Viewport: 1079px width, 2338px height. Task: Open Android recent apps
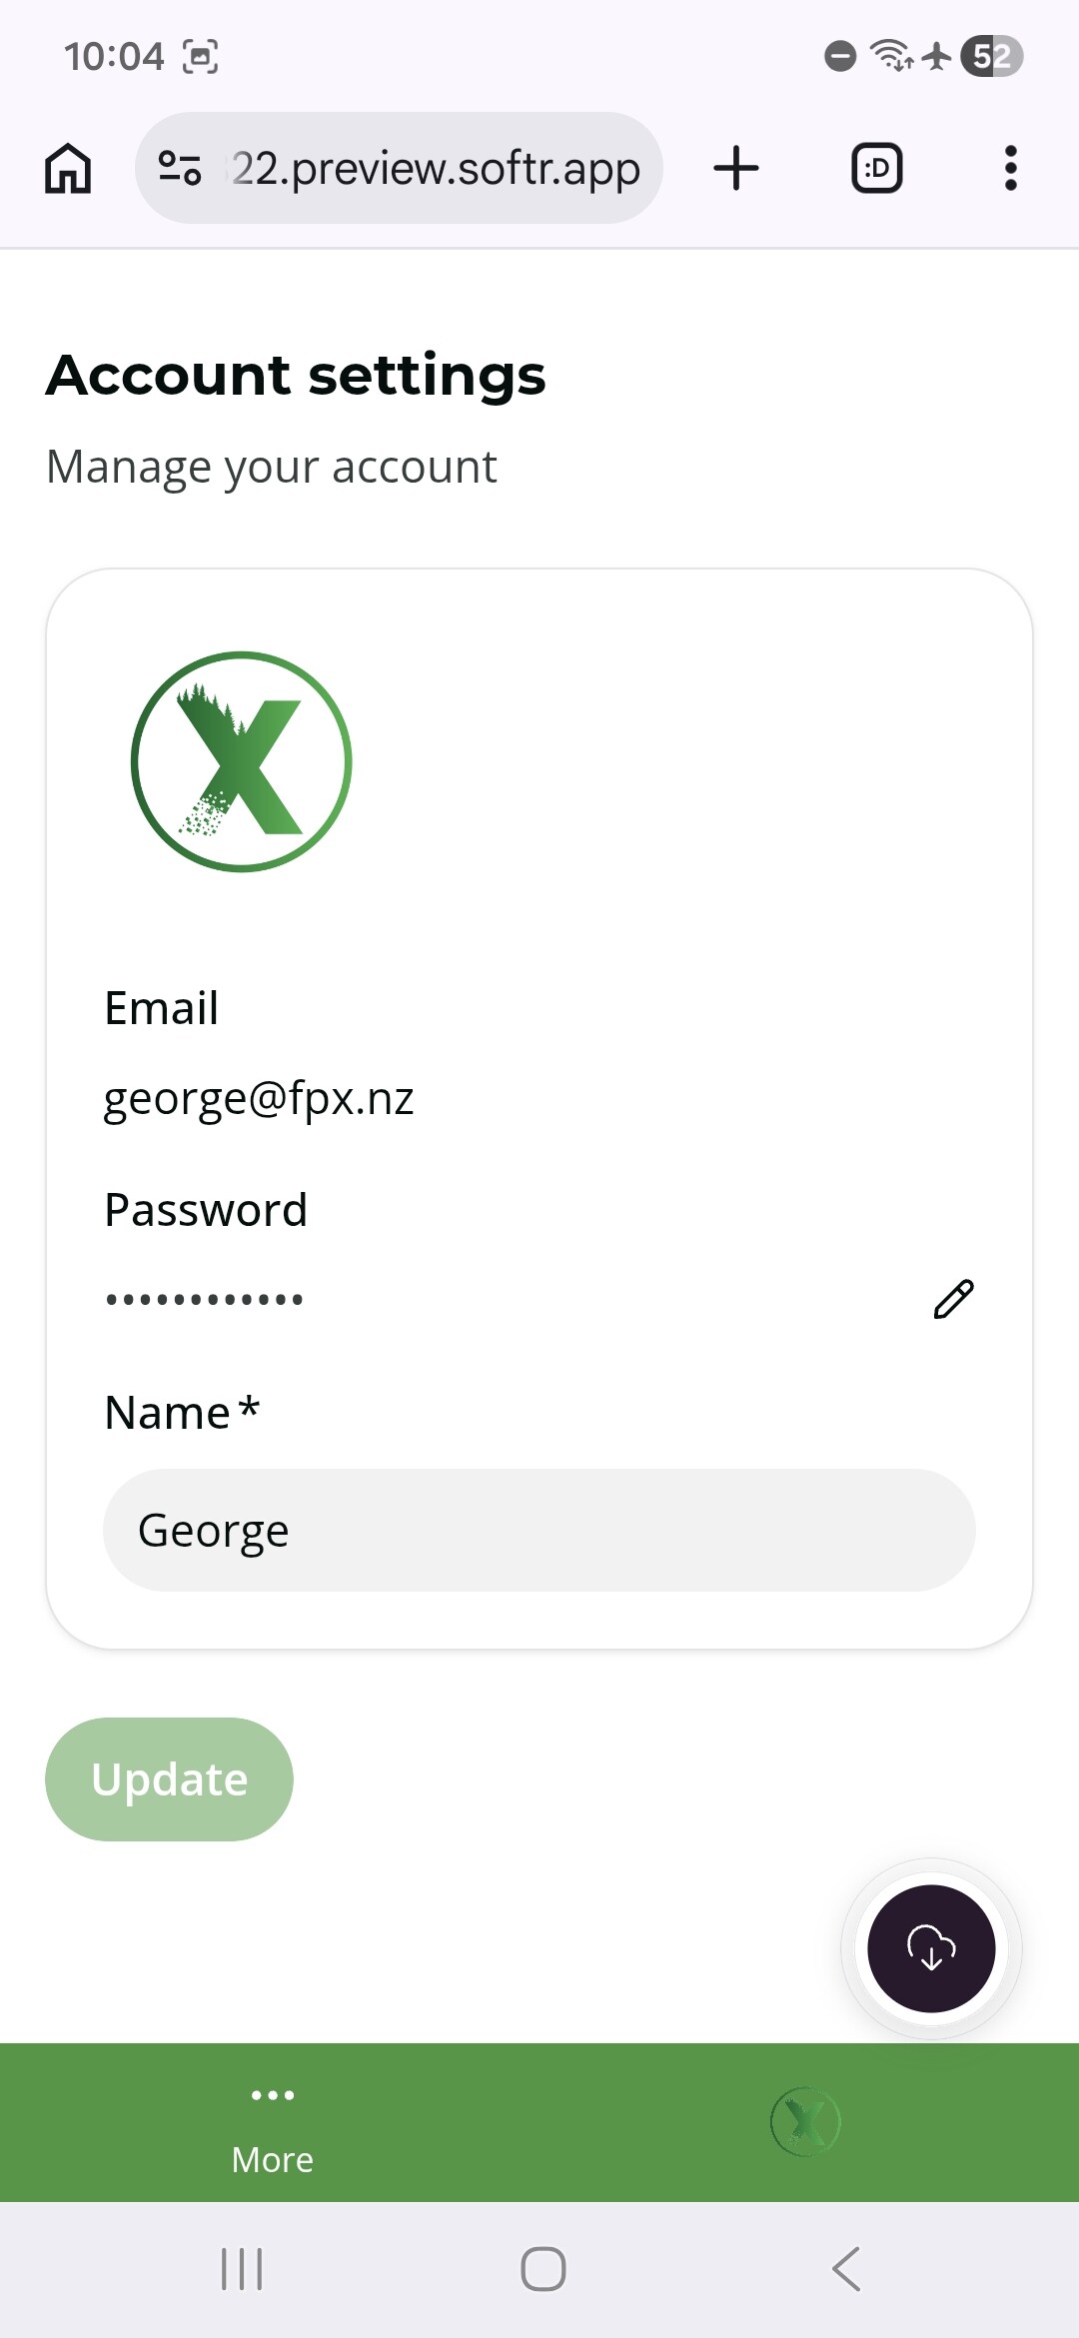(242, 2269)
